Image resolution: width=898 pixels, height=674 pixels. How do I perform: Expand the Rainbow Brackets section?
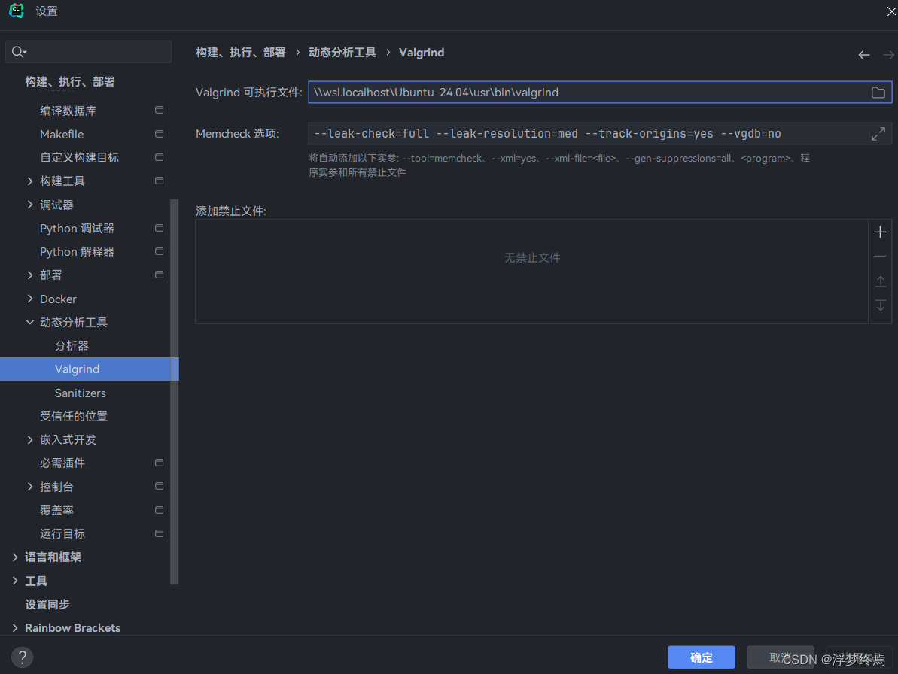[15, 627]
